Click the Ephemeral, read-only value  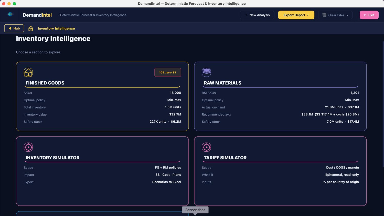pyautogui.click(x=342, y=175)
